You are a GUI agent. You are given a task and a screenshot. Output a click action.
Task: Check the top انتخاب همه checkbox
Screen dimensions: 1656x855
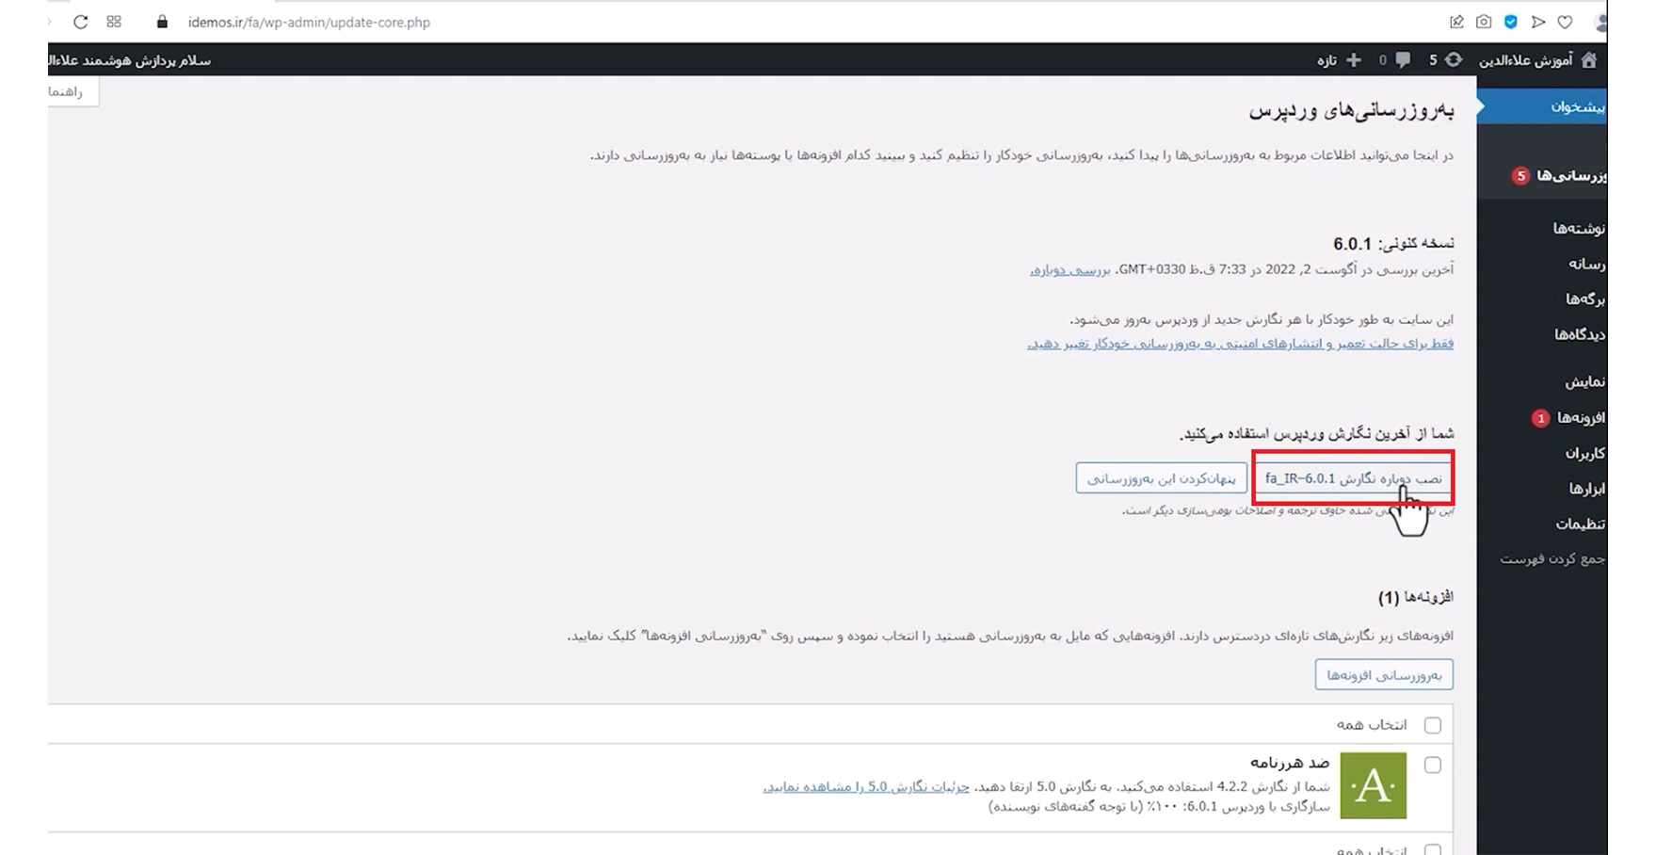click(x=1433, y=725)
